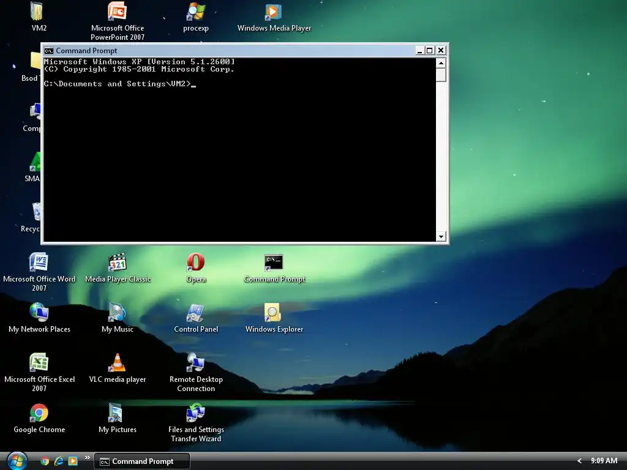Viewport: 627px width, 470px height.
Task: Launch Chrome from the quick launch bar
Action: coord(45,461)
